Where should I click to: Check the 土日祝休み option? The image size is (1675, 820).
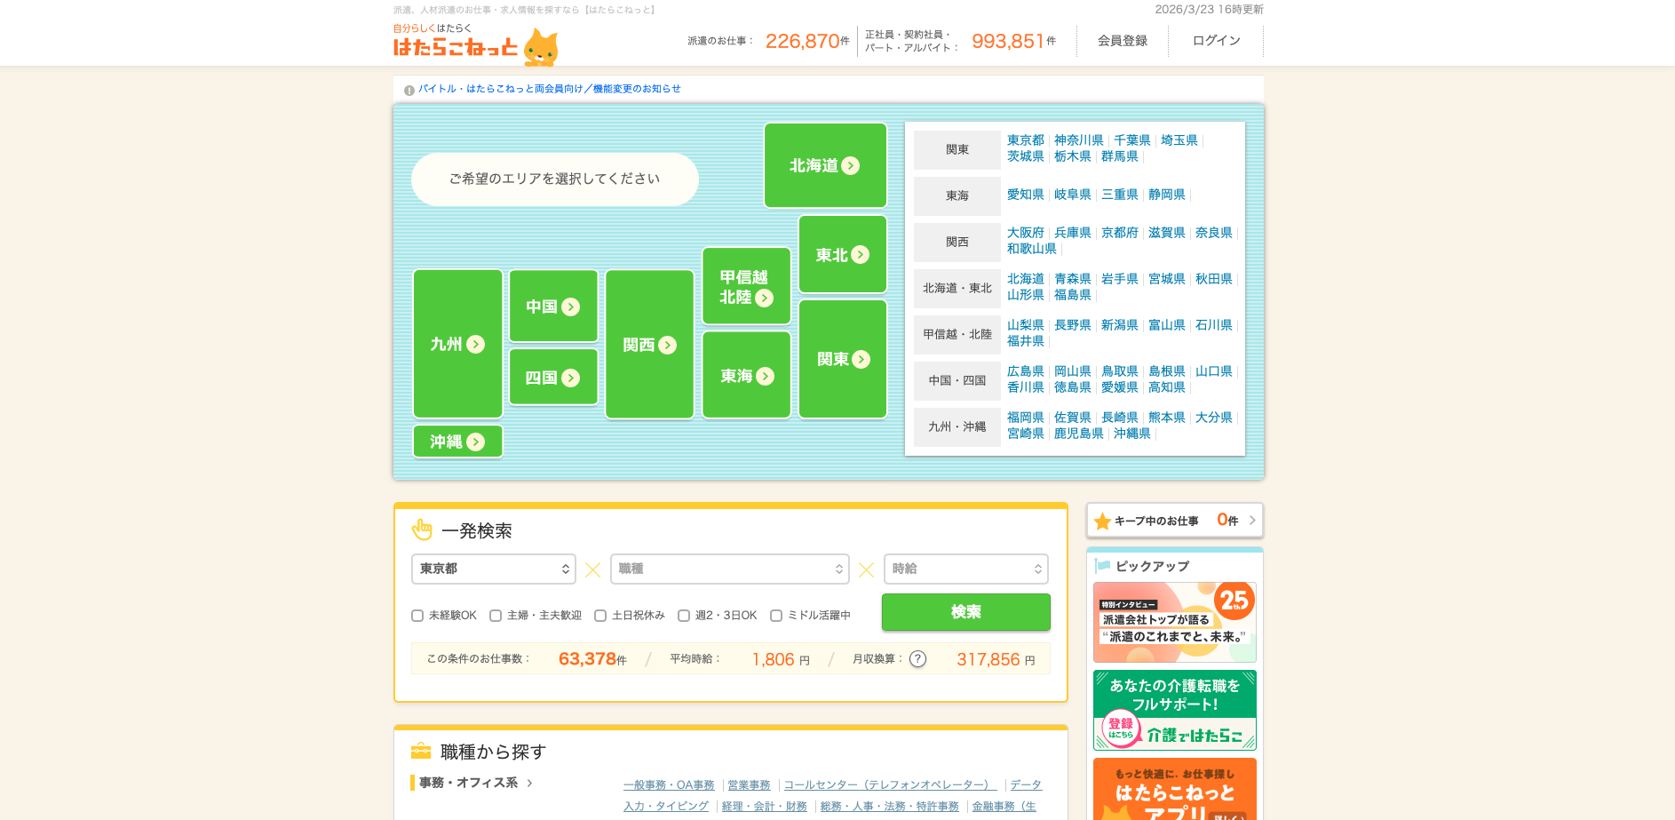600,616
